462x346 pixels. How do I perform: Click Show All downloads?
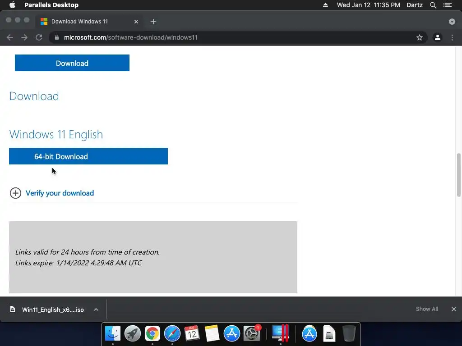pos(427,309)
